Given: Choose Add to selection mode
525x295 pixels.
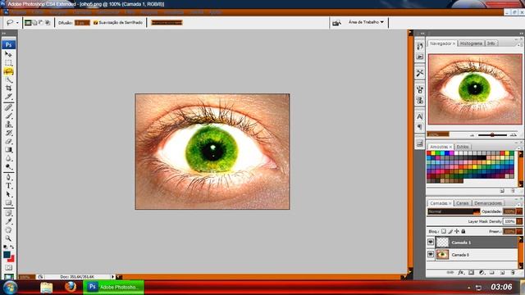Looking at the screenshot, I should tap(34, 23).
